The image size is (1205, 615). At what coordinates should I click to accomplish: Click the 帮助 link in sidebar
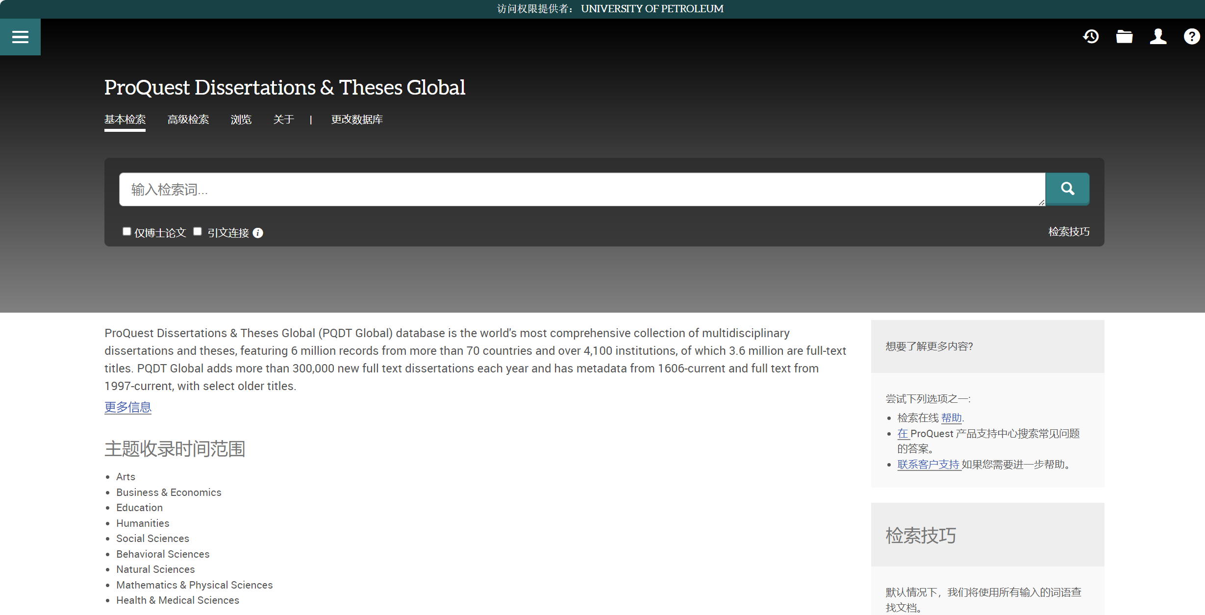(952, 418)
